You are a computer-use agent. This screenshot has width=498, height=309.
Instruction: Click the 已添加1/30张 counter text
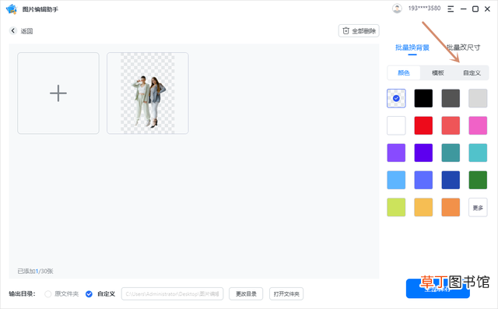pyautogui.click(x=35, y=271)
